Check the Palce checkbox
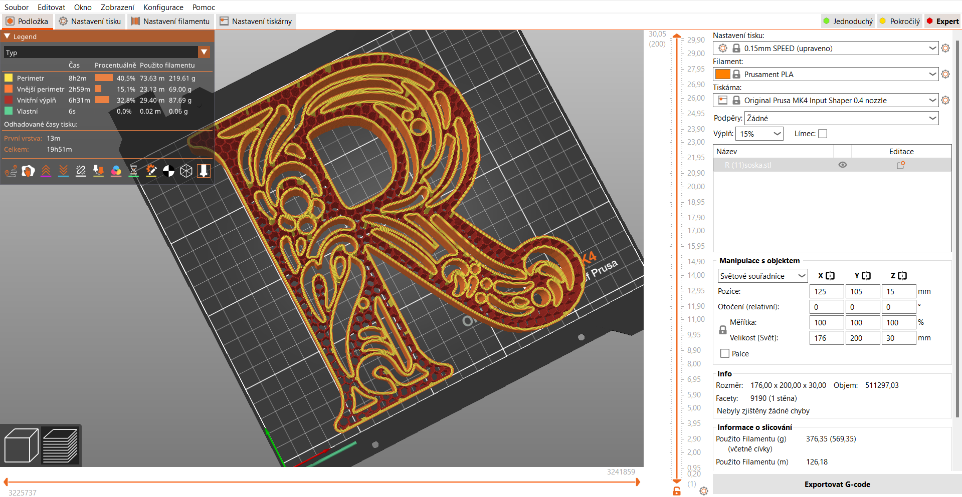This screenshot has height=497, width=962. coord(725,353)
